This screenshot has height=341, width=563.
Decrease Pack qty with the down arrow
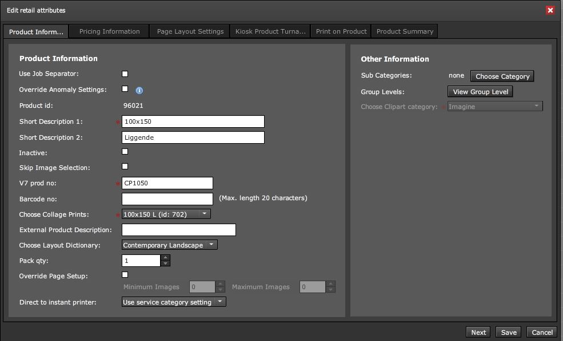pos(165,263)
